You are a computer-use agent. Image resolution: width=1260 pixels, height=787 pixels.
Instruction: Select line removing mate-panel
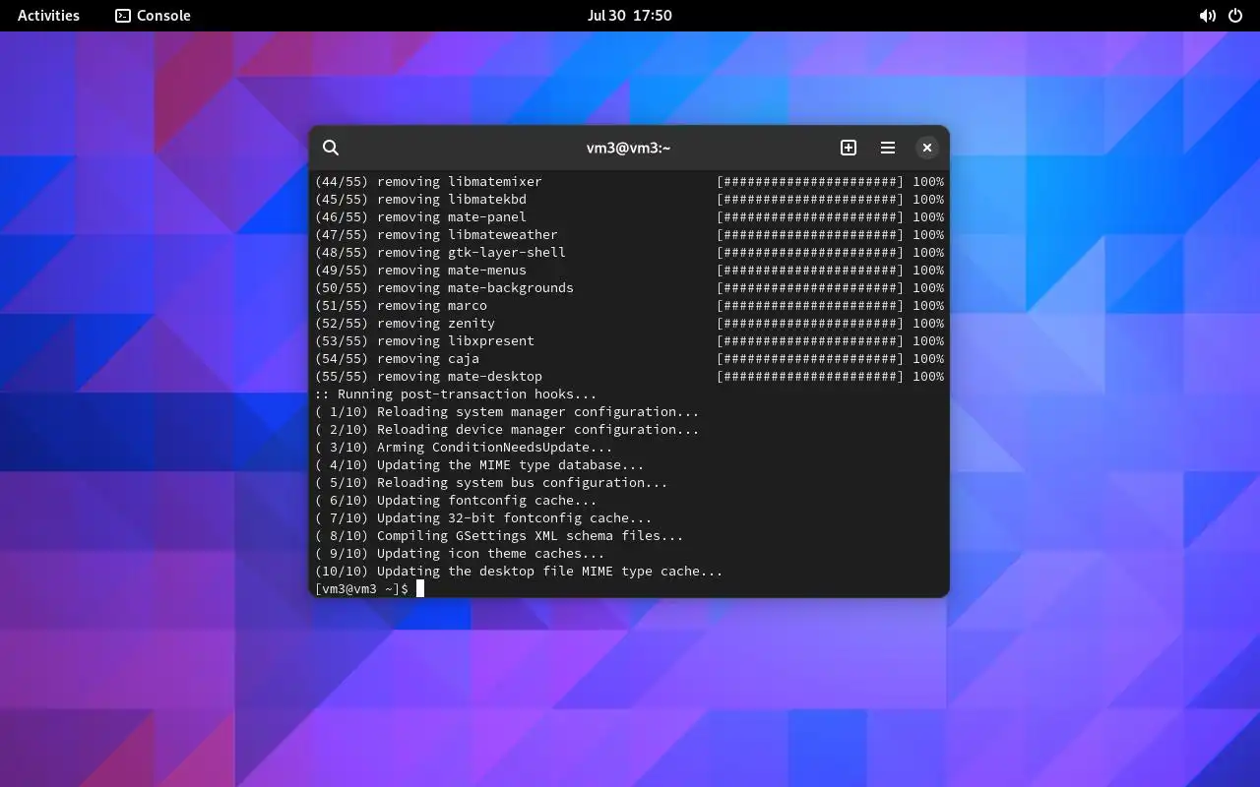coord(629,216)
